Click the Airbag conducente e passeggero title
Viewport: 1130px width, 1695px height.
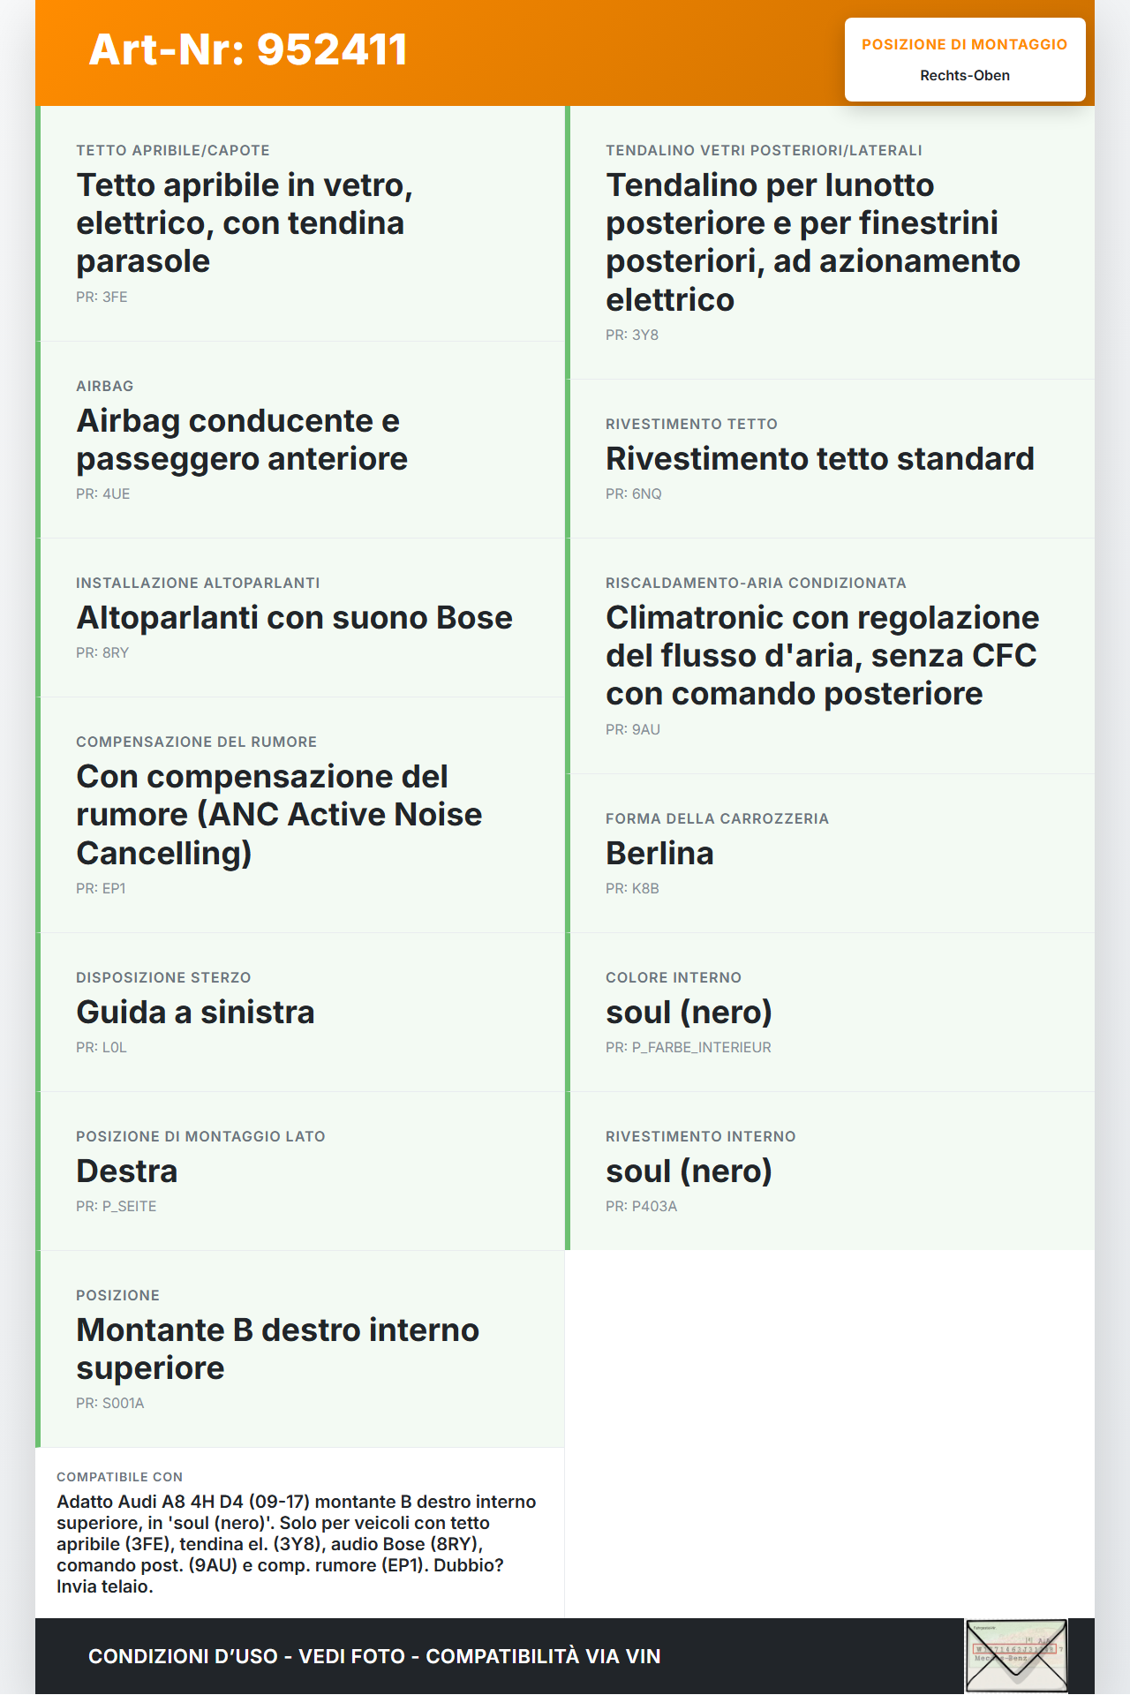click(x=242, y=440)
